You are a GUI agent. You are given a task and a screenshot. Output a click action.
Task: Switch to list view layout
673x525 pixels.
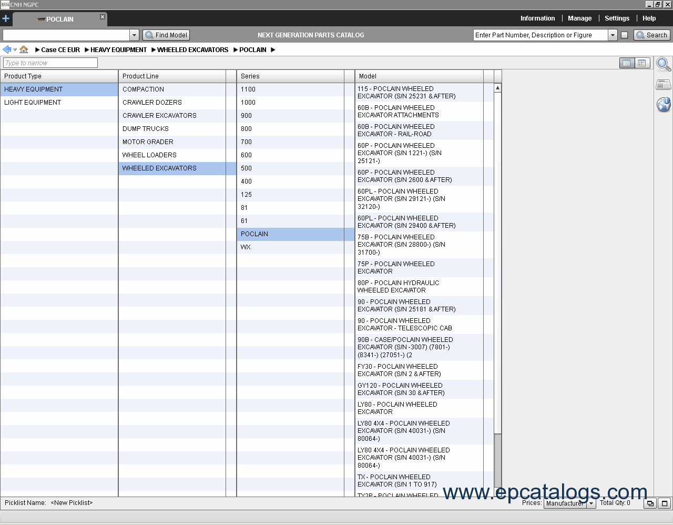627,63
